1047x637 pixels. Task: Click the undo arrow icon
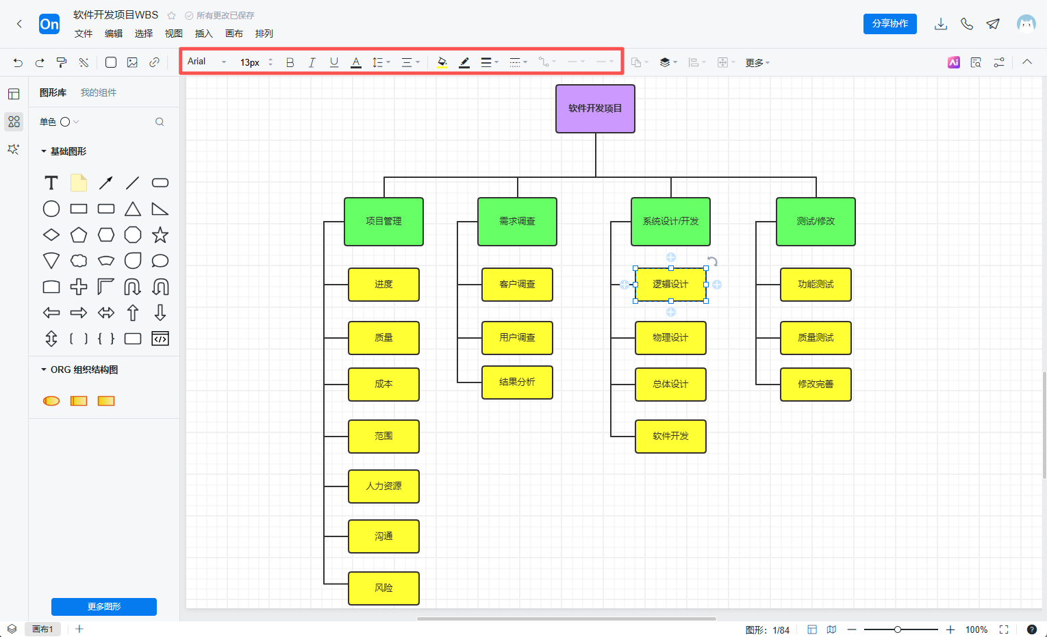tap(18, 62)
